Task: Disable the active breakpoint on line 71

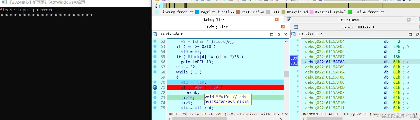Action: click(155, 87)
